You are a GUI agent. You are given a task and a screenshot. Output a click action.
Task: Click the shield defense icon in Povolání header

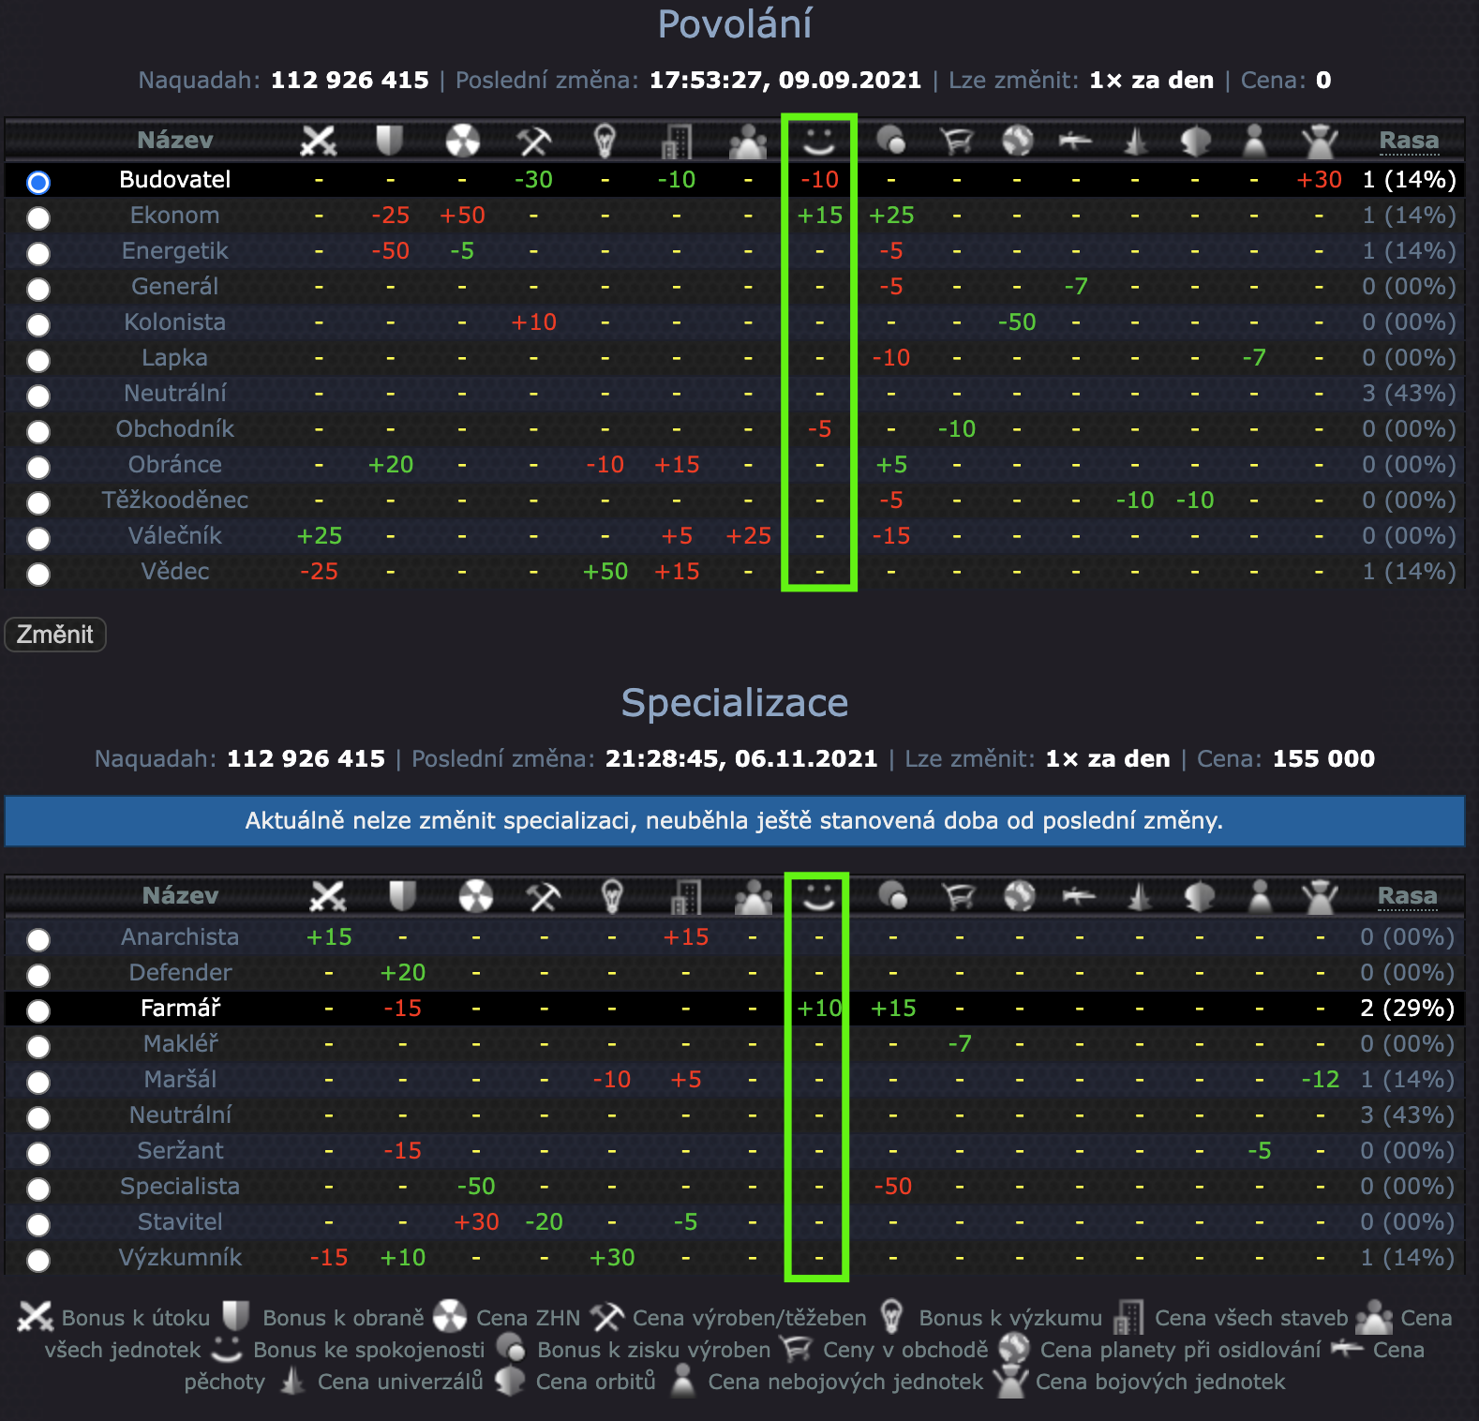point(389,141)
